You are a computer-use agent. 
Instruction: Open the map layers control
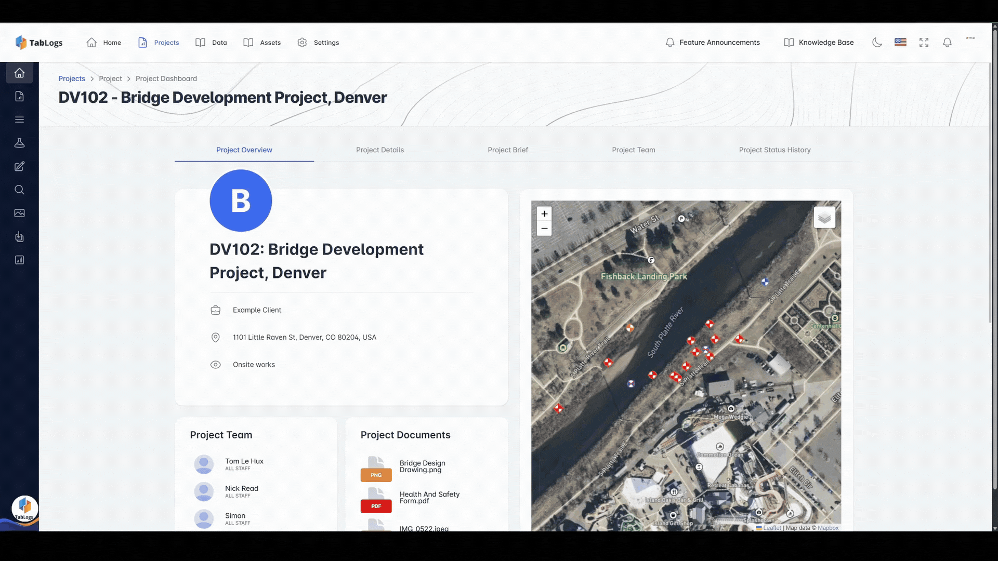(824, 217)
